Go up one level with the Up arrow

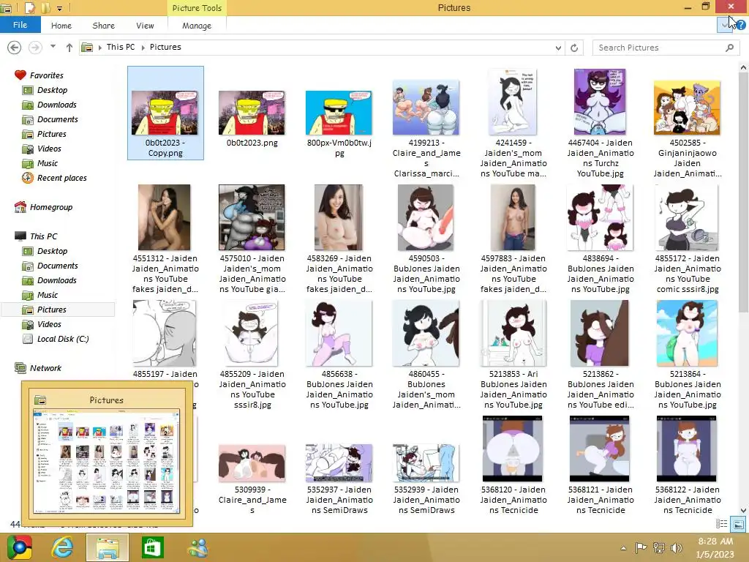(x=69, y=48)
